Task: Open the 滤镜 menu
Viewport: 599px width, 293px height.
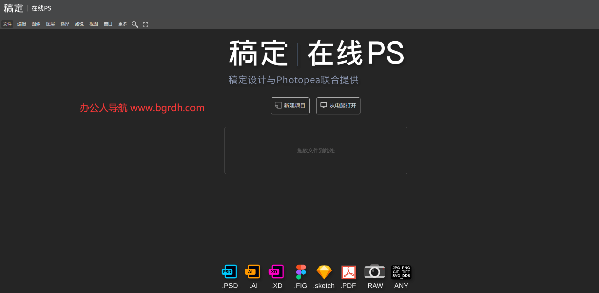Action: coord(79,24)
